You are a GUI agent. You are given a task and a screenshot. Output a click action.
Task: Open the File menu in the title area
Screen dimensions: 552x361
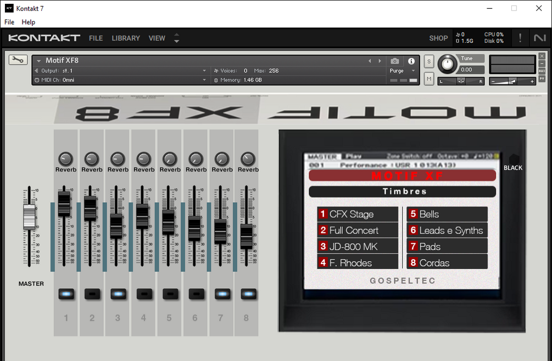pyautogui.click(x=9, y=22)
